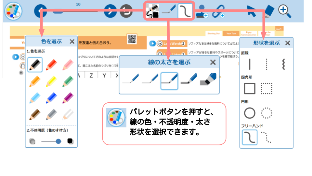
Task: Switch to the Starting Out tab
Action: (x=214, y=33)
